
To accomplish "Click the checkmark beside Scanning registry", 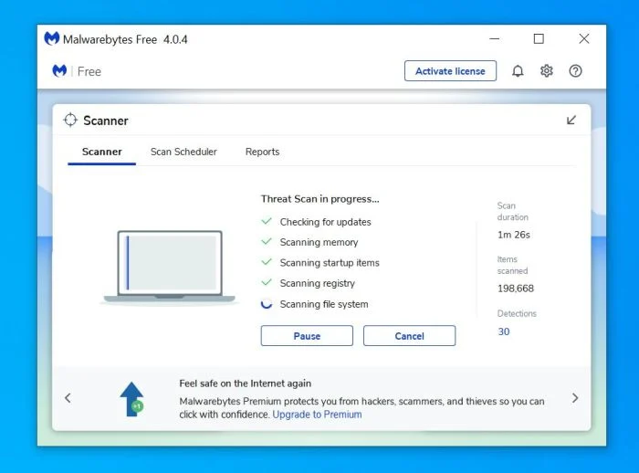I will (267, 282).
